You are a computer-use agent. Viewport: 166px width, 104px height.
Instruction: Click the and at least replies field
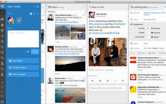tap(148, 37)
